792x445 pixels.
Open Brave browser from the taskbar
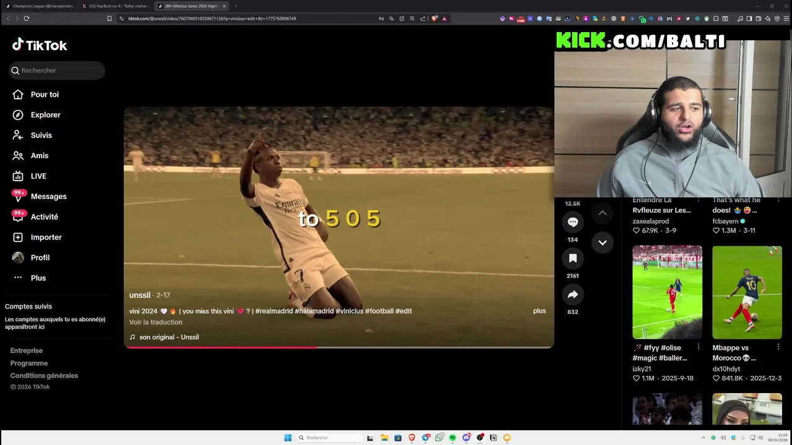[411, 438]
